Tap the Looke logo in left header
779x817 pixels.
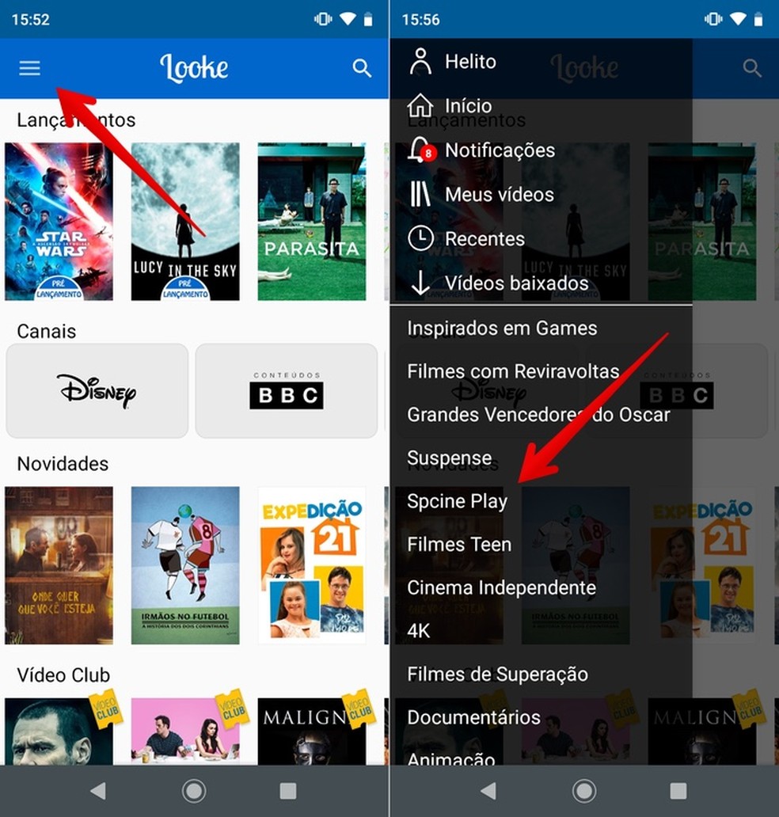point(194,68)
